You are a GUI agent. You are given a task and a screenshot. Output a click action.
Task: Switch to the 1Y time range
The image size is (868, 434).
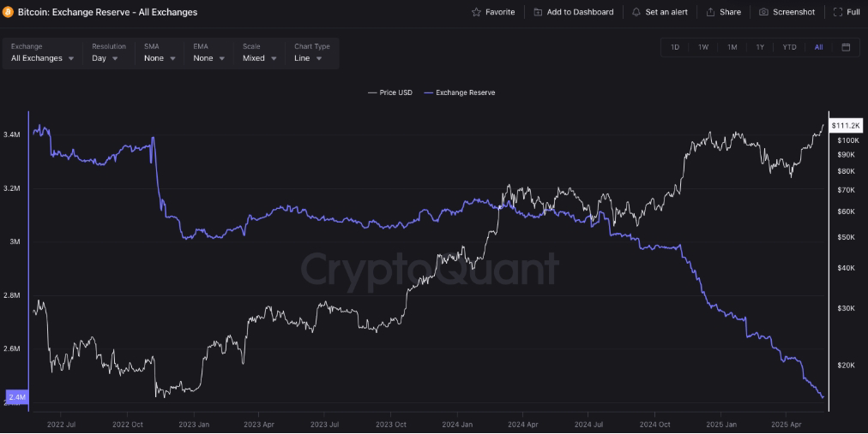pyautogui.click(x=760, y=47)
